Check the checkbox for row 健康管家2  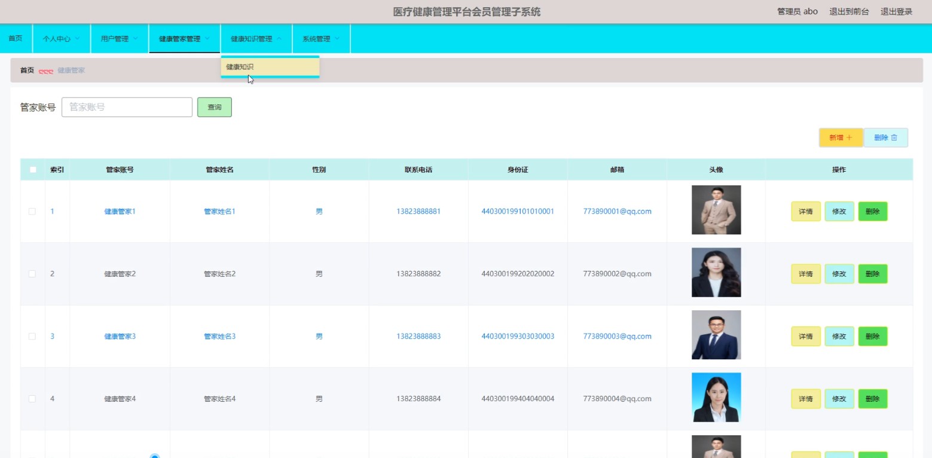pos(32,274)
